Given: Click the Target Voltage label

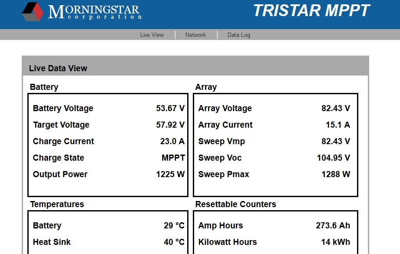Looking at the screenshot, I should pos(61,125).
